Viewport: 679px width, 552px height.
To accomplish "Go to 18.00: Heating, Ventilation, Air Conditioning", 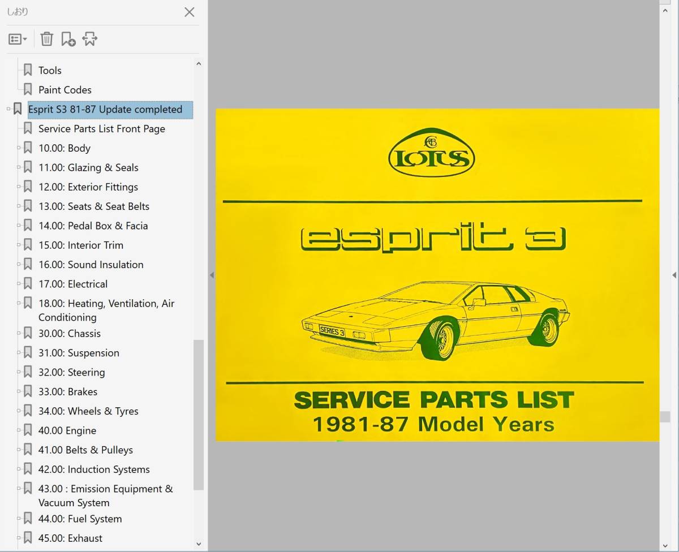I will (x=106, y=310).
